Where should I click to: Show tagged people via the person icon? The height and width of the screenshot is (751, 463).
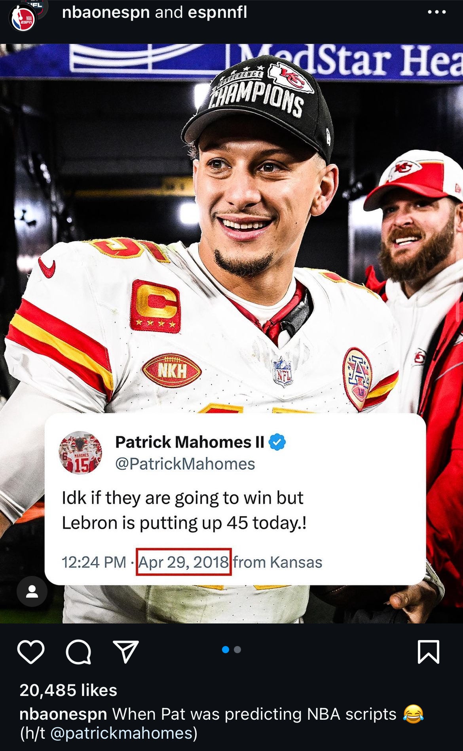[32, 591]
